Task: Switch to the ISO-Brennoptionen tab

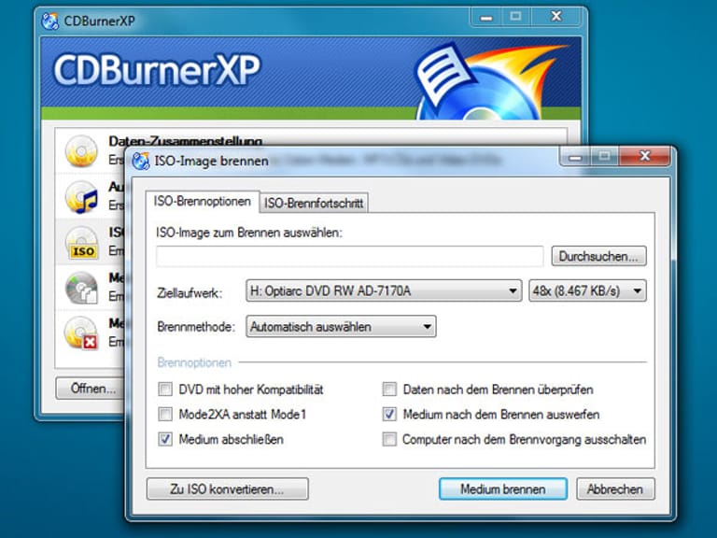Action: pos(202,202)
